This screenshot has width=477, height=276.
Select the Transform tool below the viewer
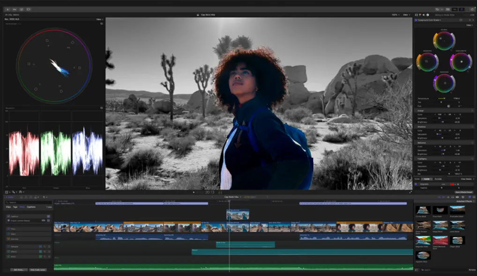tap(7, 192)
